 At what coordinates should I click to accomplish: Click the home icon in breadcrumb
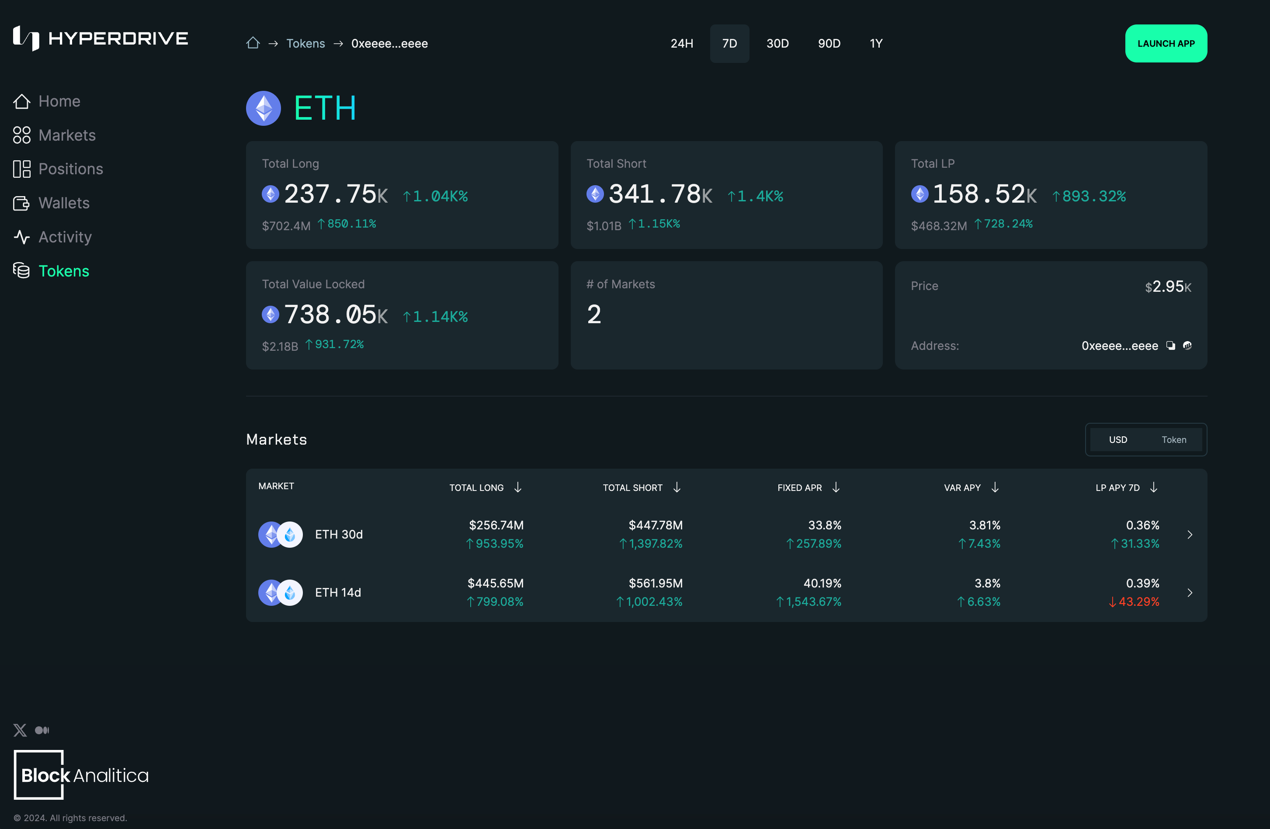(253, 43)
